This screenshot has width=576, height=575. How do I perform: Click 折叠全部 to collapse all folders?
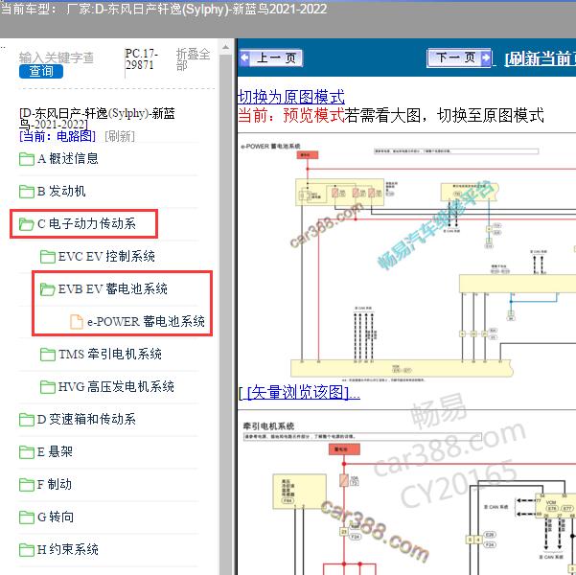tap(193, 59)
